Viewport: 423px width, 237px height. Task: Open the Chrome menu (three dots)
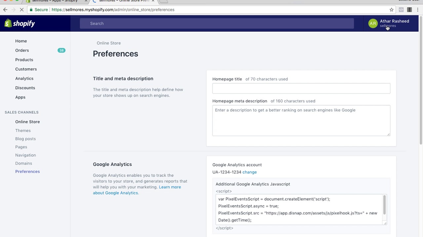coord(418,10)
